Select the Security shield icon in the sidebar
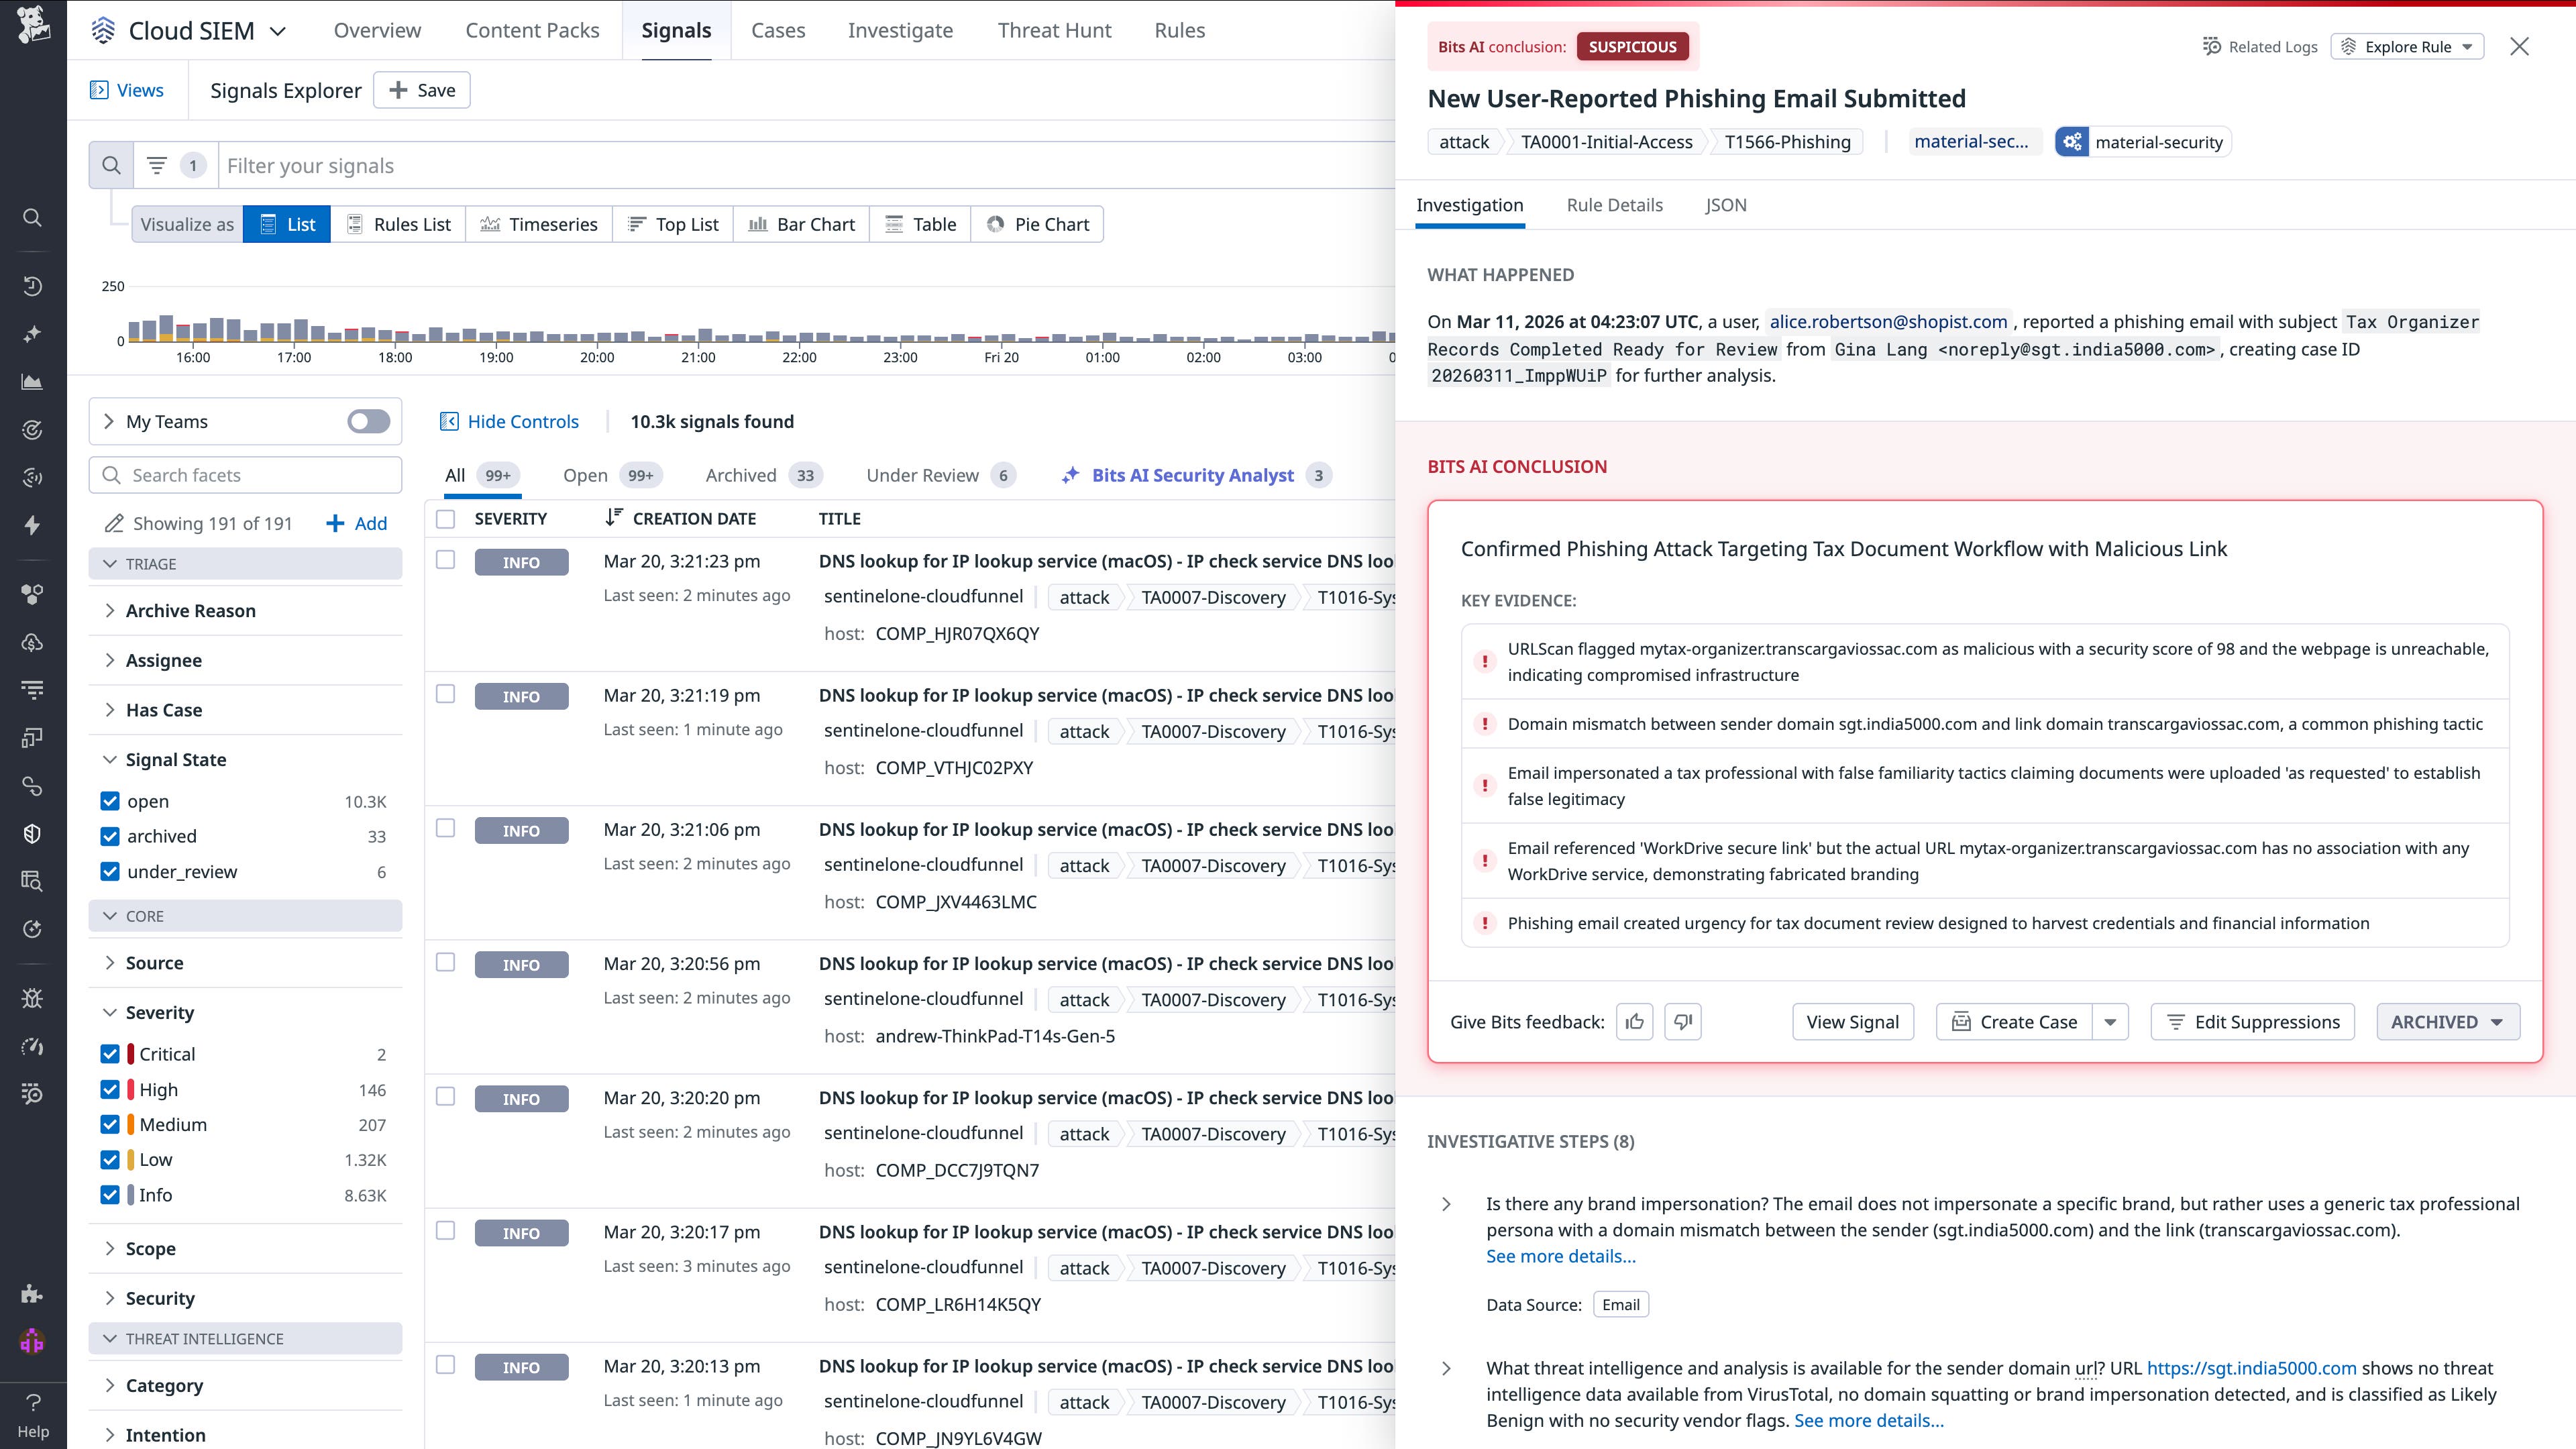 click(x=32, y=833)
